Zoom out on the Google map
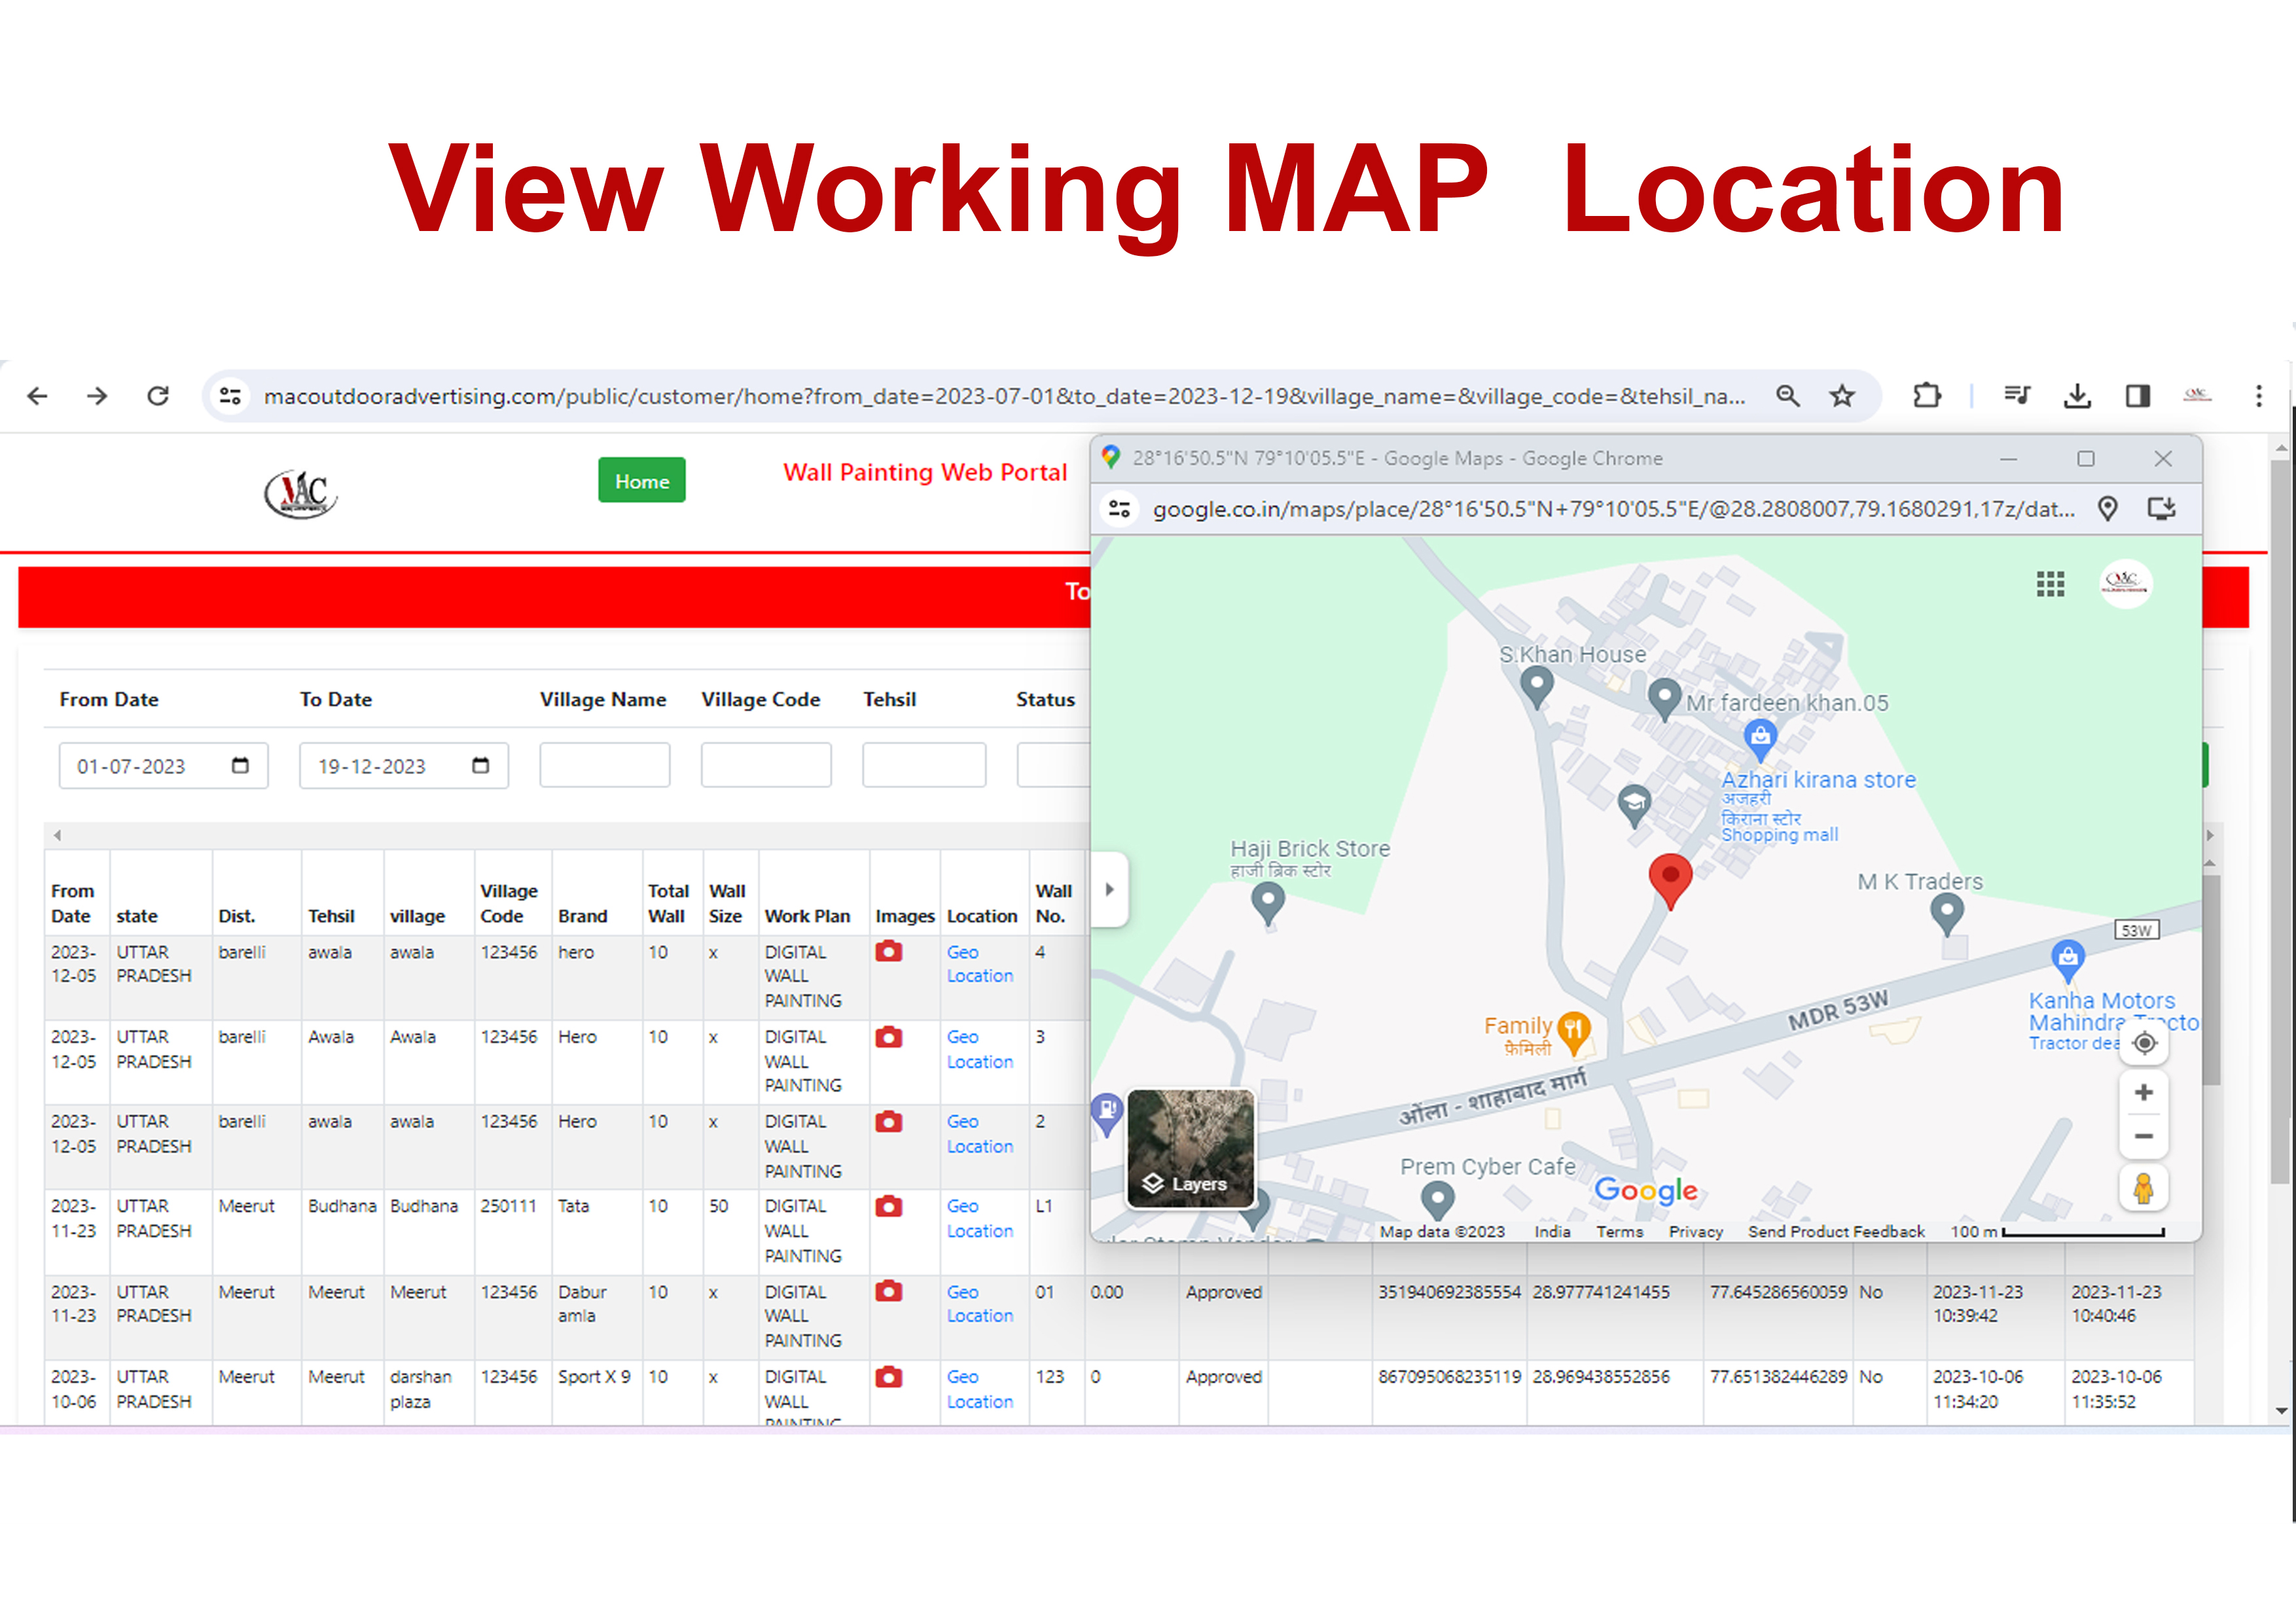2296x1623 pixels. tap(2144, 1136)
